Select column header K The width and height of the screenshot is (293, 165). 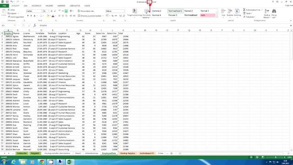coord(123,30)
